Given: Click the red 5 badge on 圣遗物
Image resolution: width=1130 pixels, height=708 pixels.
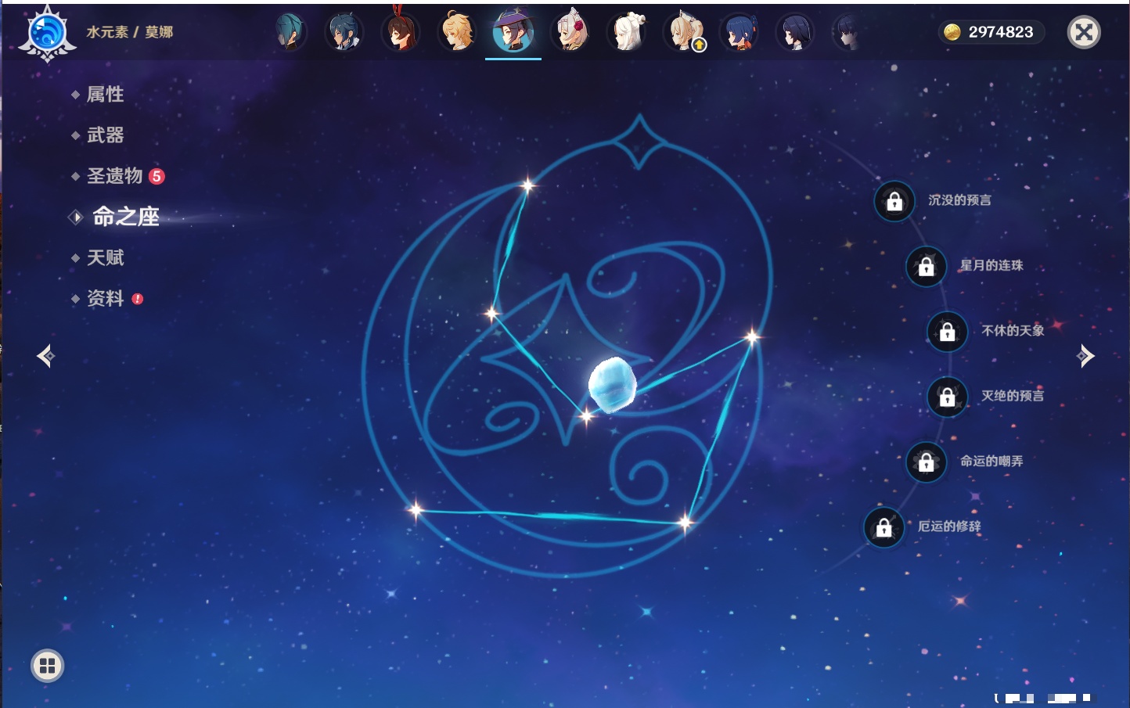Looking at the screenshot, I should click(x=157, y=176).
